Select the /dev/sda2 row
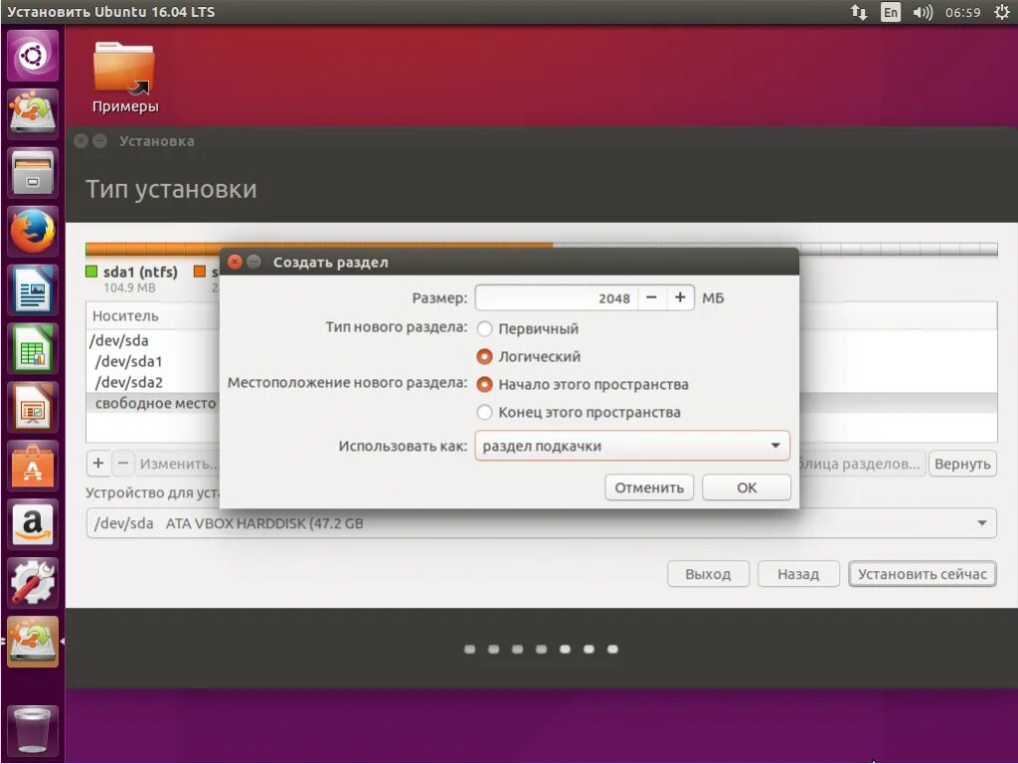Image resolution: width=1018 pixels, height=764 pixels. click(153, 382)
